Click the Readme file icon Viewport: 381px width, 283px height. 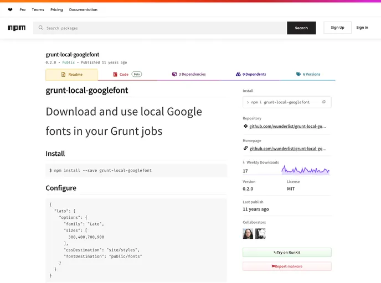point(64,74)
